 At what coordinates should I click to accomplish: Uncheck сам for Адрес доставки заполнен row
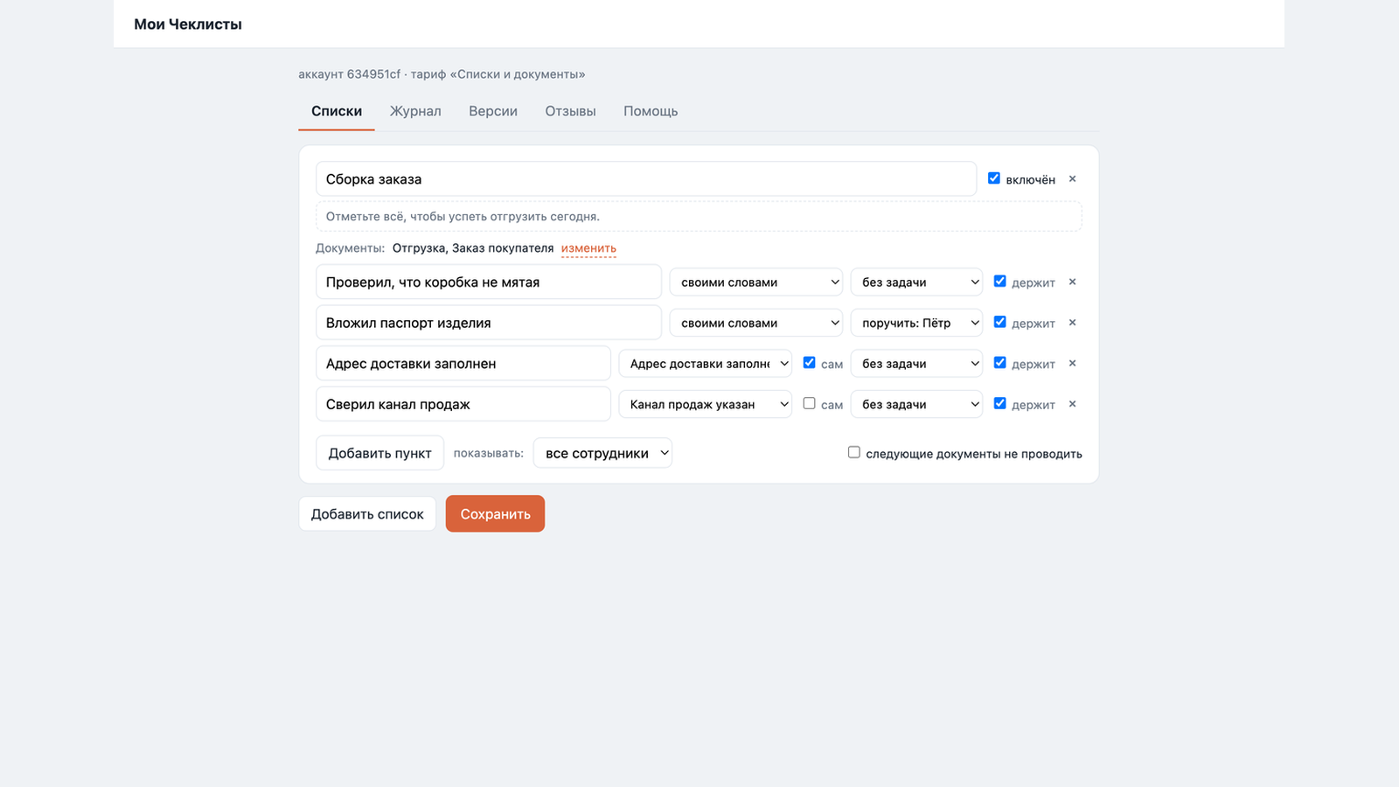810,363
